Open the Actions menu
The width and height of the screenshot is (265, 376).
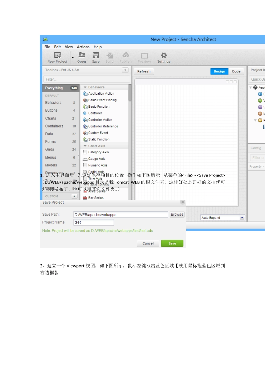(83, 47)
